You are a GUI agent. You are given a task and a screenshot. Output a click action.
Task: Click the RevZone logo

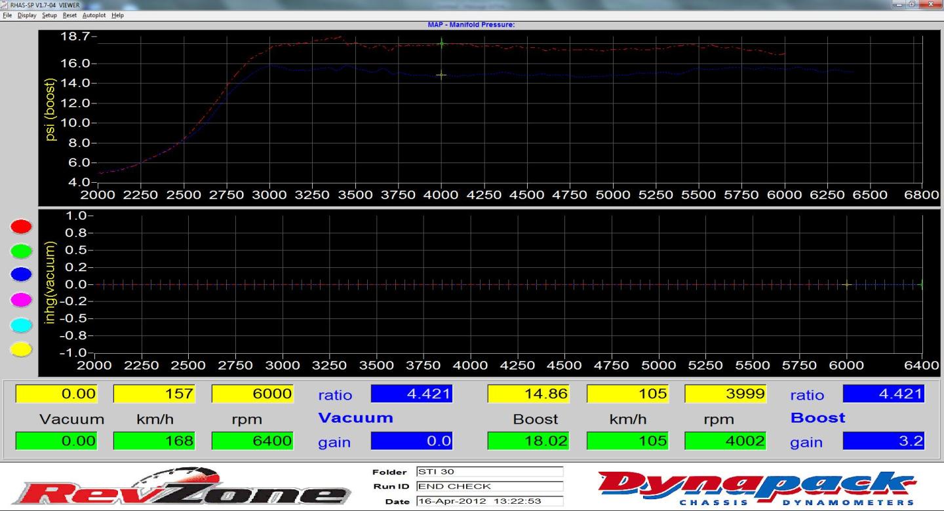[x=180, y=491]
